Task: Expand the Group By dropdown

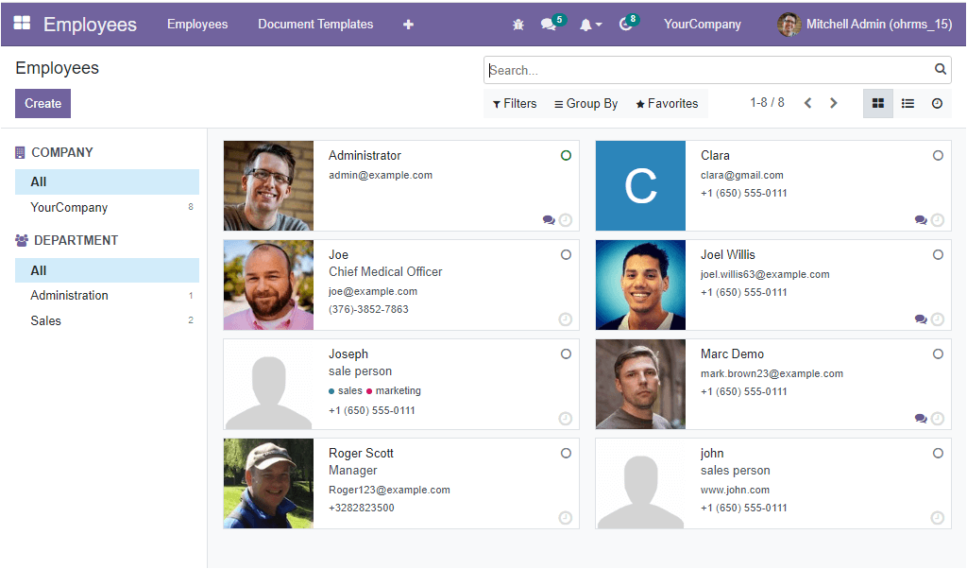Action: [x=585, y=104]
